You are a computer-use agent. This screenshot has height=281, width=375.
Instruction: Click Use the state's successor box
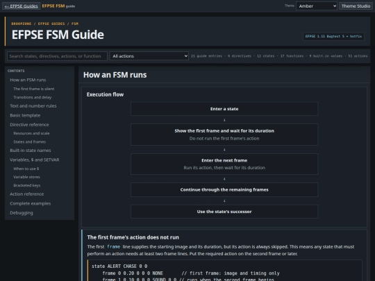tap(224, 212)
